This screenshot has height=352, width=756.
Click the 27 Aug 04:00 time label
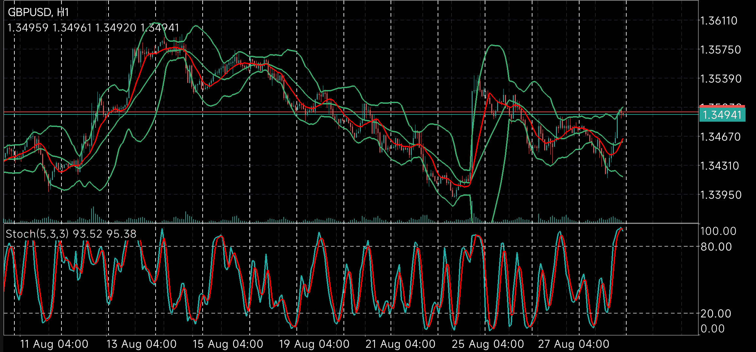click(574, 344)
